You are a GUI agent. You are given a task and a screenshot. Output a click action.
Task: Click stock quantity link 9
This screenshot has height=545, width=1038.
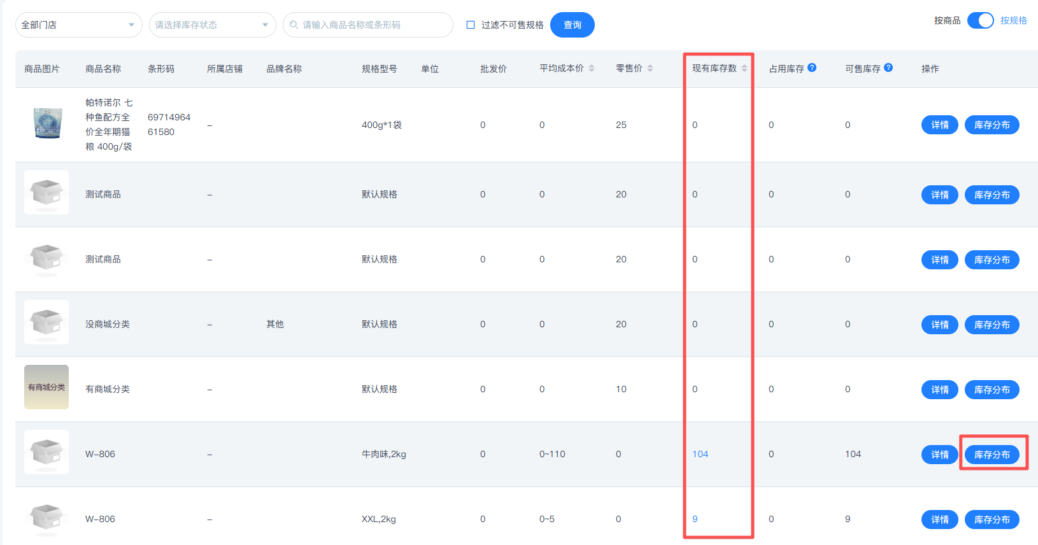click(695, 519)
